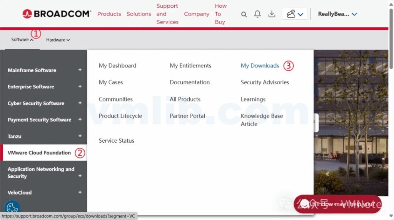Viewport: 394px width, 220px height.
Task: Go to My Downloads
Action: [x=260, y=66]
